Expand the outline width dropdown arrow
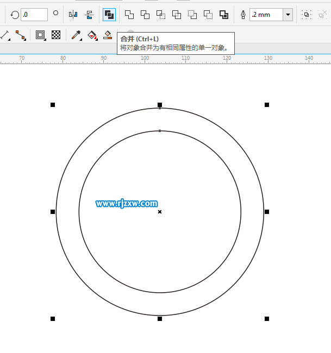The width and height of the screenshot is (331, 353). pos(288,15)
